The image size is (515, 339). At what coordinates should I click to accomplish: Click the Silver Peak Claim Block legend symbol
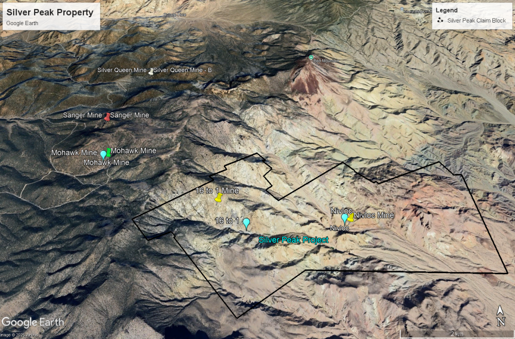pos(440,21)
